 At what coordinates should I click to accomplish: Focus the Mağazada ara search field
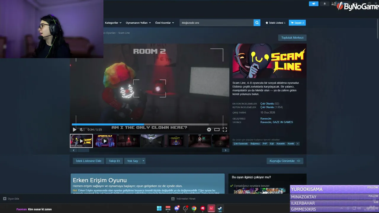(217, 23)
